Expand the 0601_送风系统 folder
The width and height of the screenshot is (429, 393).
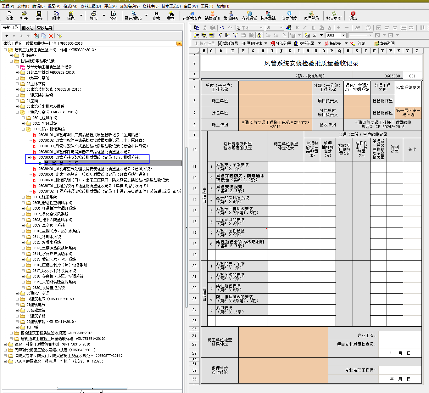[23, 118]
